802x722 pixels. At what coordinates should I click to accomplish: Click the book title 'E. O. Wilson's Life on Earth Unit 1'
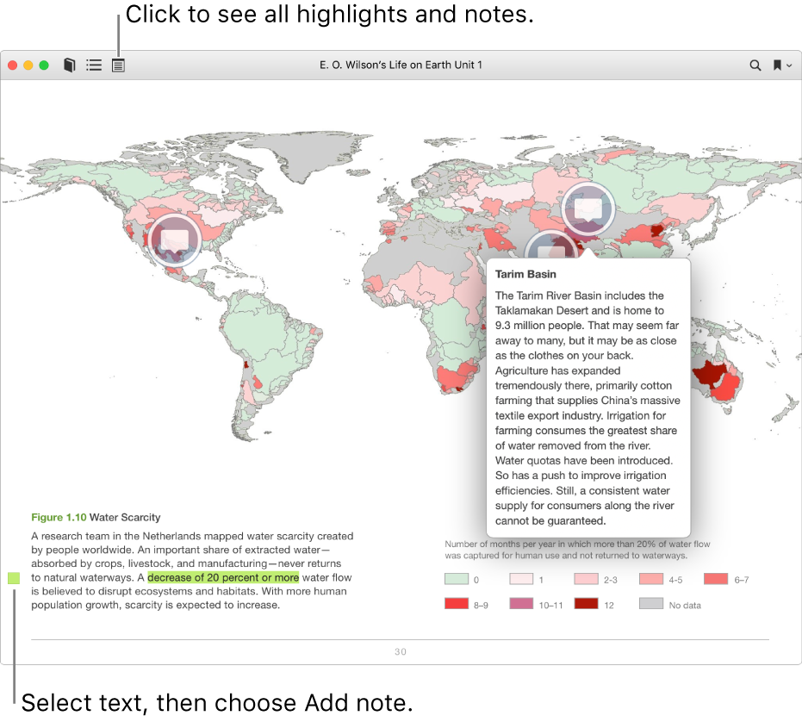(401, 65)
